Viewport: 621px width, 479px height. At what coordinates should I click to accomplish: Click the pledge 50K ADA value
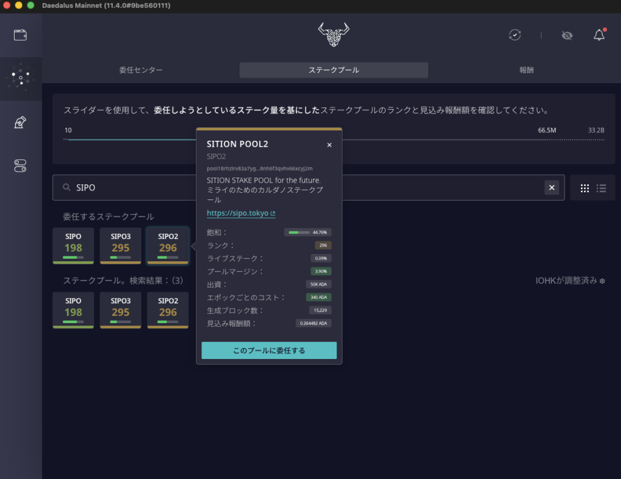[318, 284]
